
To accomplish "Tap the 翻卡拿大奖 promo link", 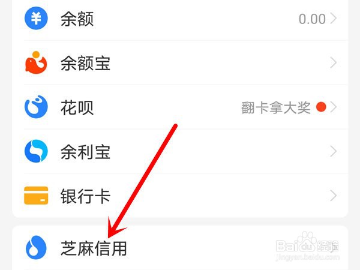I will pos(276,107).
